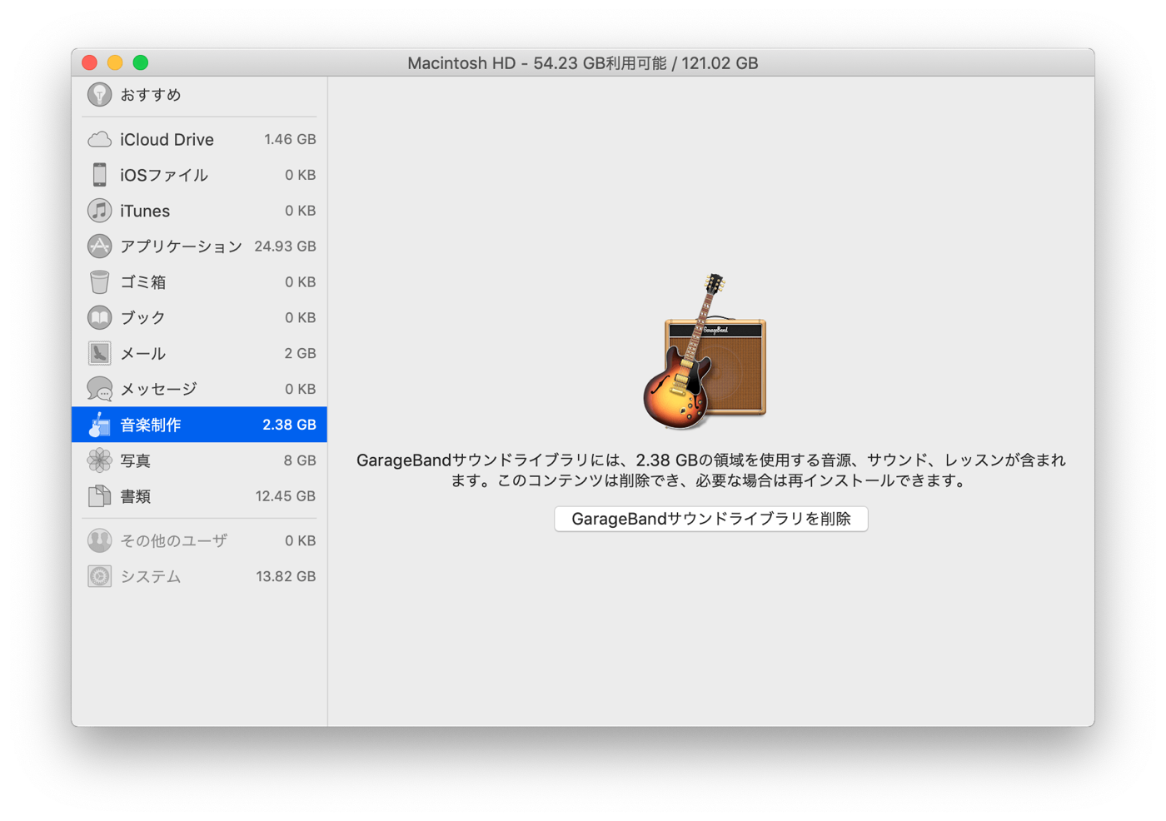
Task: Select the メッセージ category label
Action: click(x=158, y=389)
